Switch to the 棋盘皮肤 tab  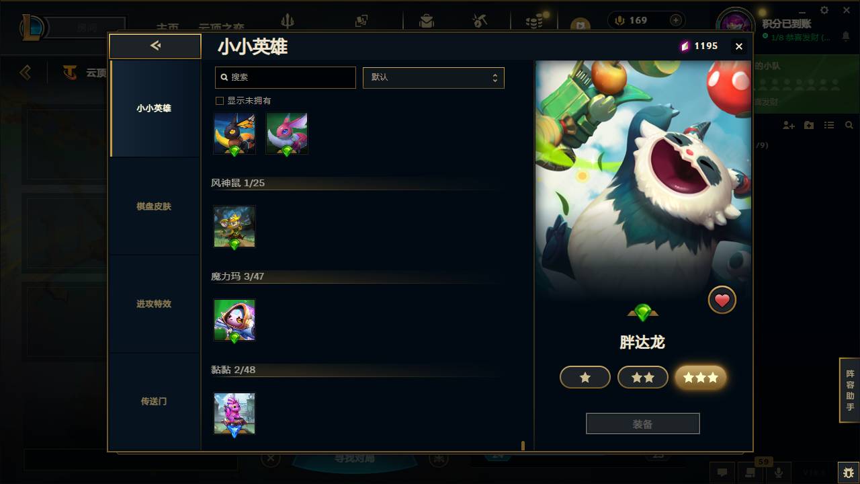155,206
